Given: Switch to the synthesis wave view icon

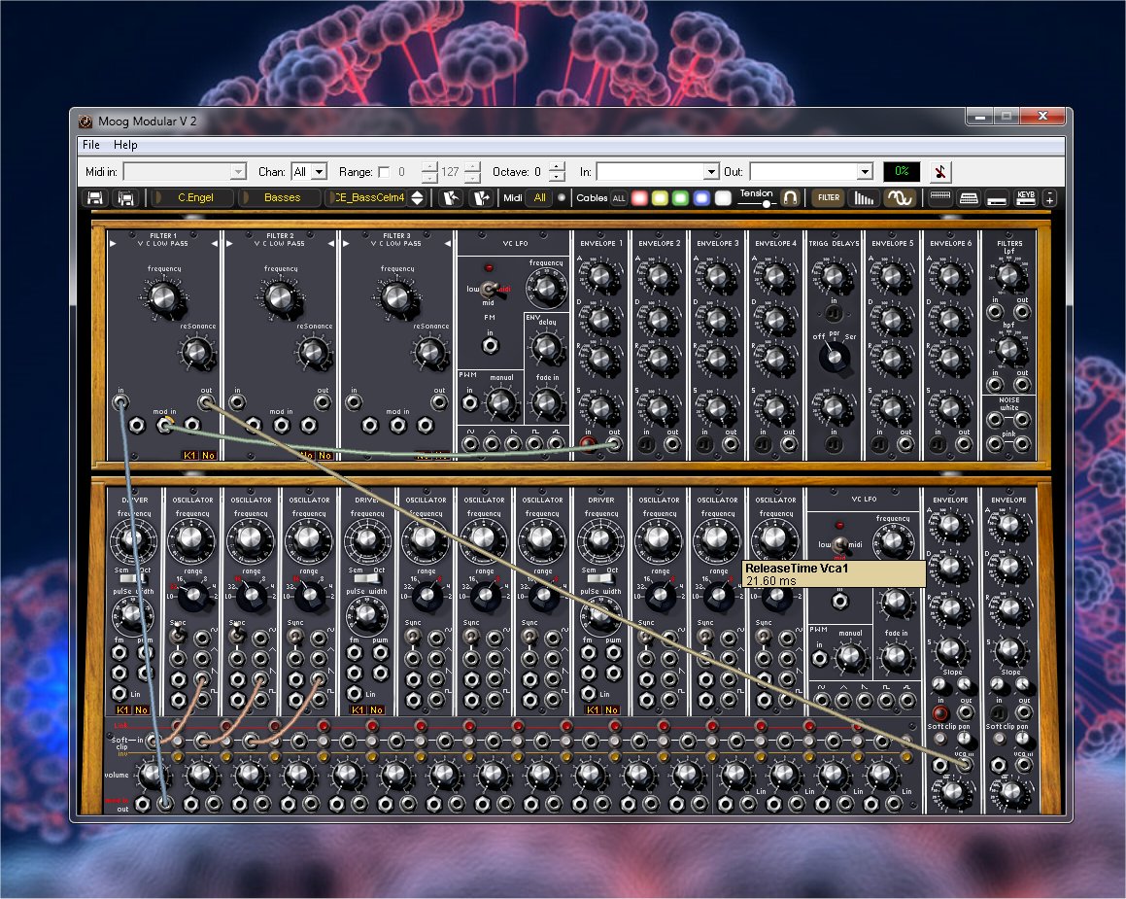Looking at the screenshot, I should coord(899,197).
